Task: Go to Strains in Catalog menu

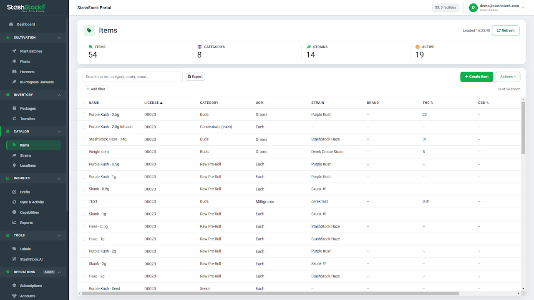Action: (25, 155)
